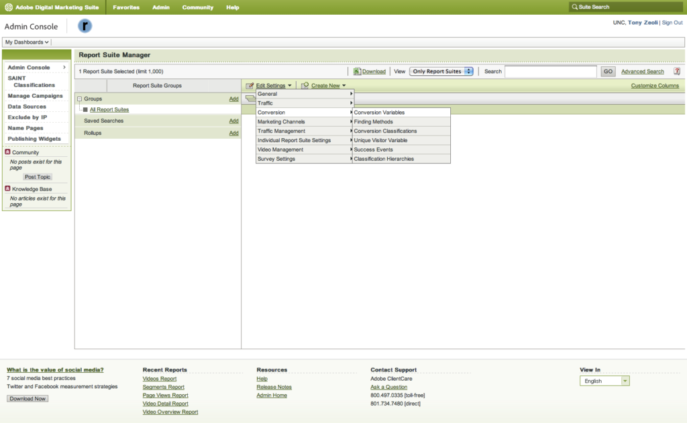Click the Knowledge Base red icon

click(7, 189)
